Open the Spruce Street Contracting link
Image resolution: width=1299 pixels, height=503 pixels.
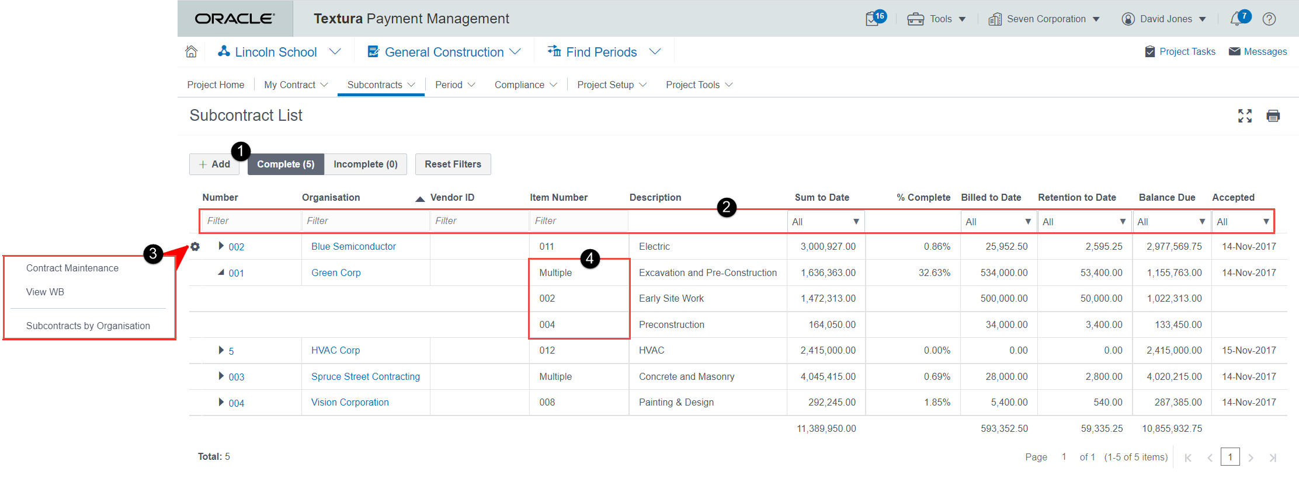(x=366, y=376)
